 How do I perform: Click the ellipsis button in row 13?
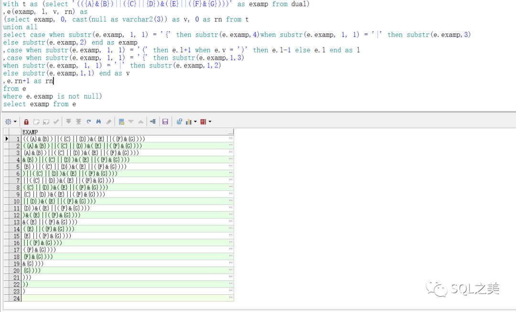[231, 222]
